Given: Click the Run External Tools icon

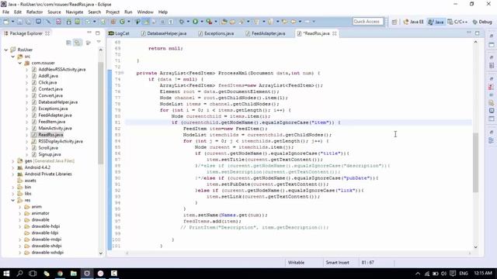Looking at the screenshot, I should [x=209, y=22].
